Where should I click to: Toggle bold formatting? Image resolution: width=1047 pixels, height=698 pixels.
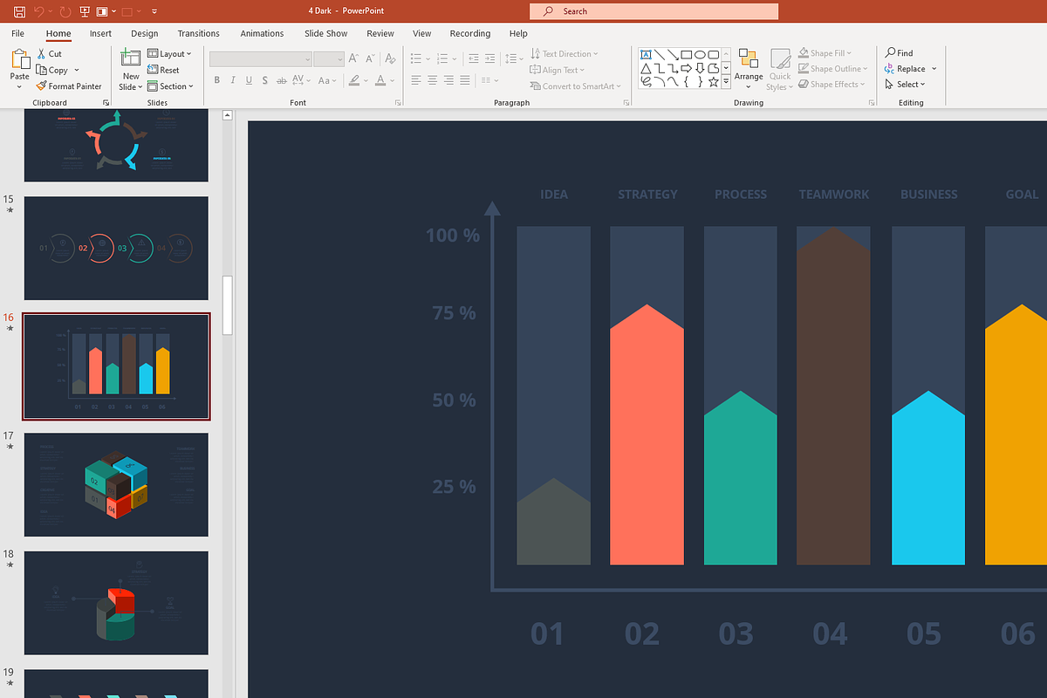click(x=216, y=80)
